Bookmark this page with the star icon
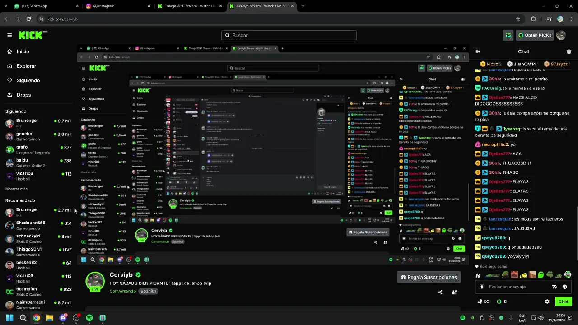This screenshot has width=578, height=325. tap(518, 19)
